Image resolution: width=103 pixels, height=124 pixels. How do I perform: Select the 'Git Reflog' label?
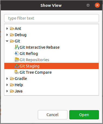tap(29, 54)
